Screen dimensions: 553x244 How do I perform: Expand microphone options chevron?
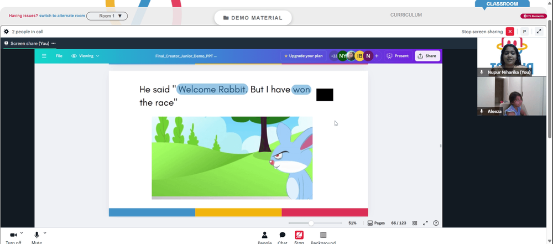point(45,233)
